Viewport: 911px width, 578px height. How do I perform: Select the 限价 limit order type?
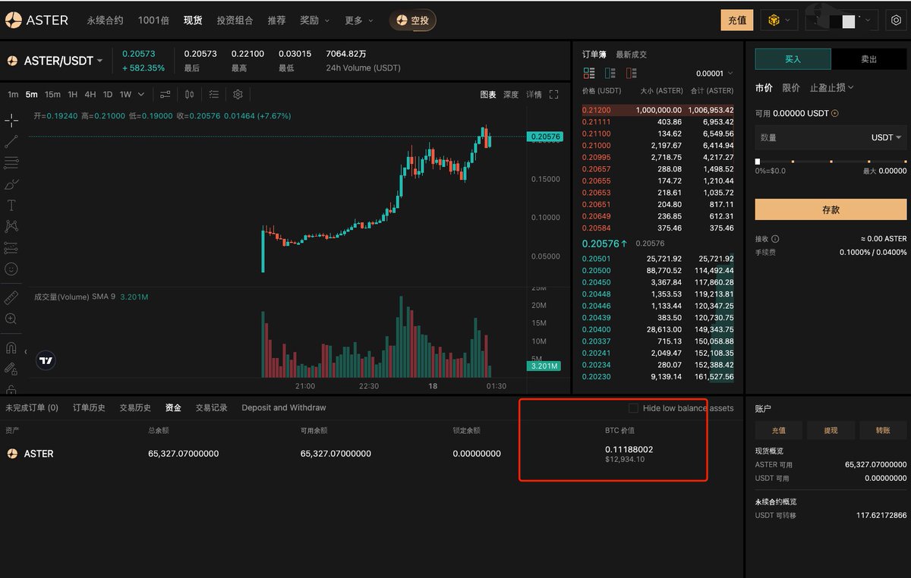pyautogui.click(x=791, y=88)
